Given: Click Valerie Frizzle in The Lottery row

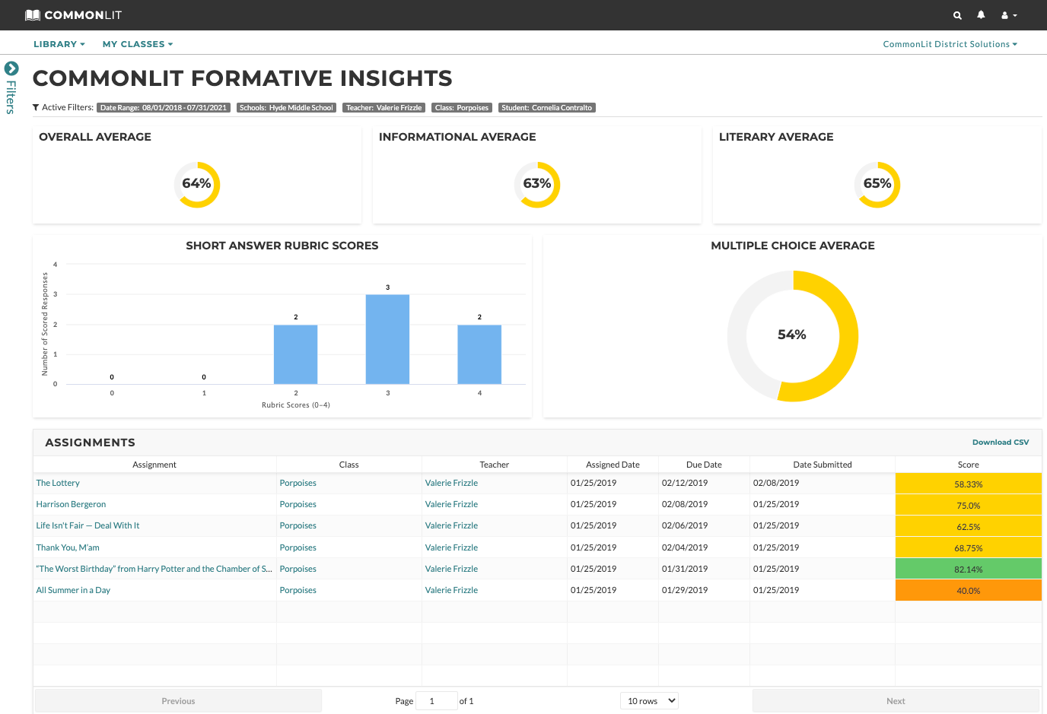Looking at the screenshot, I should 451,484.
